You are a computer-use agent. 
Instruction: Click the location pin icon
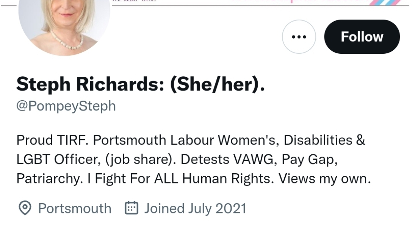tap(25, 208)
